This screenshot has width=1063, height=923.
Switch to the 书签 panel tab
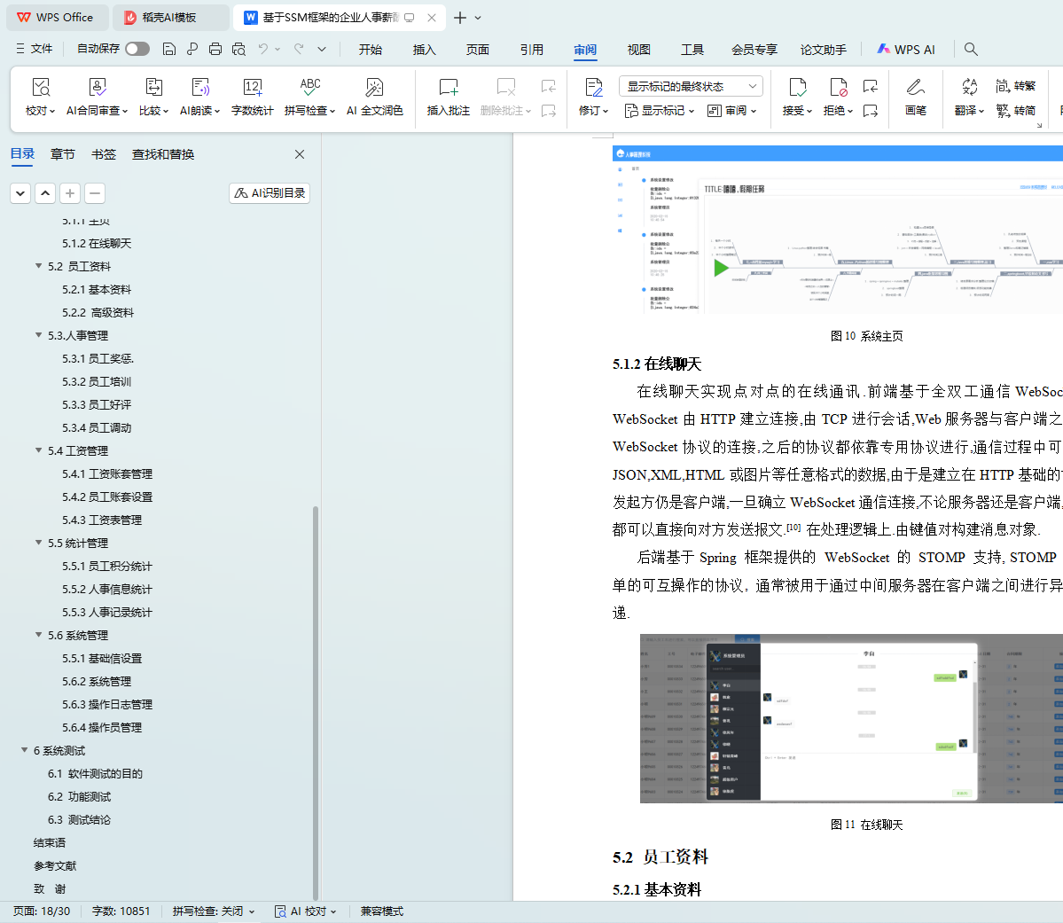click(104, 154)
